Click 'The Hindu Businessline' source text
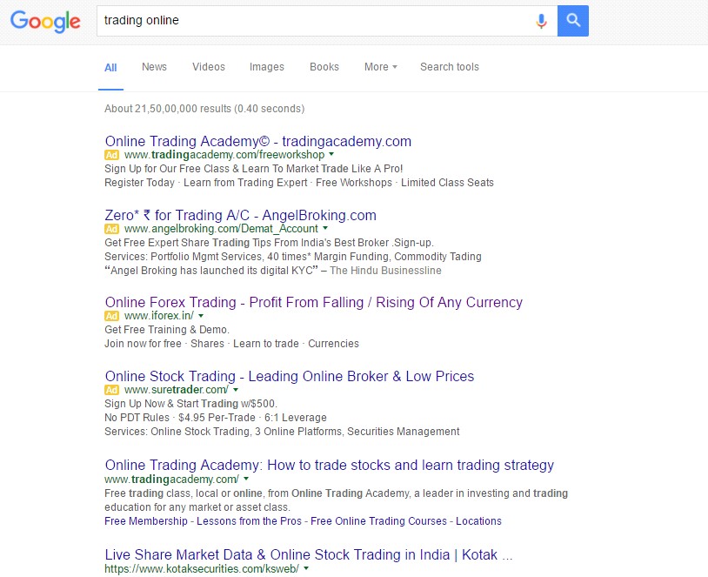The width and height of the screenshot is (708, 577). pyautogui.click(x=385, y=271)
